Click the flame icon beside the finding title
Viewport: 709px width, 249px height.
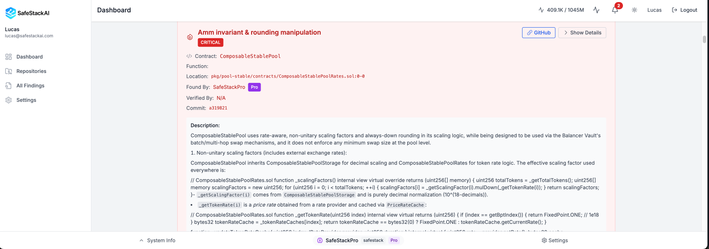point(190,37)
